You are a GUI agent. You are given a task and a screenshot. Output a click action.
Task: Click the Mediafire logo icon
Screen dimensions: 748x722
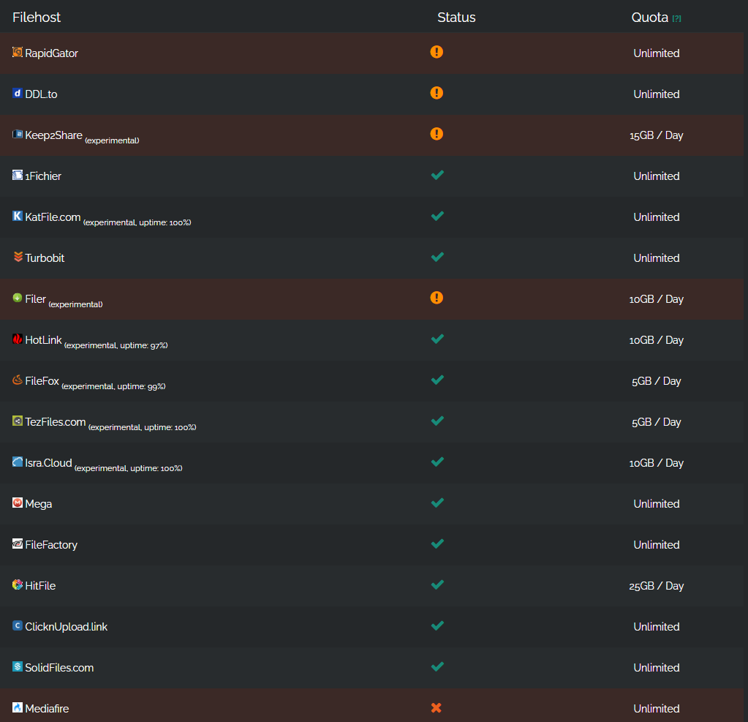click(x=18, y=707)
